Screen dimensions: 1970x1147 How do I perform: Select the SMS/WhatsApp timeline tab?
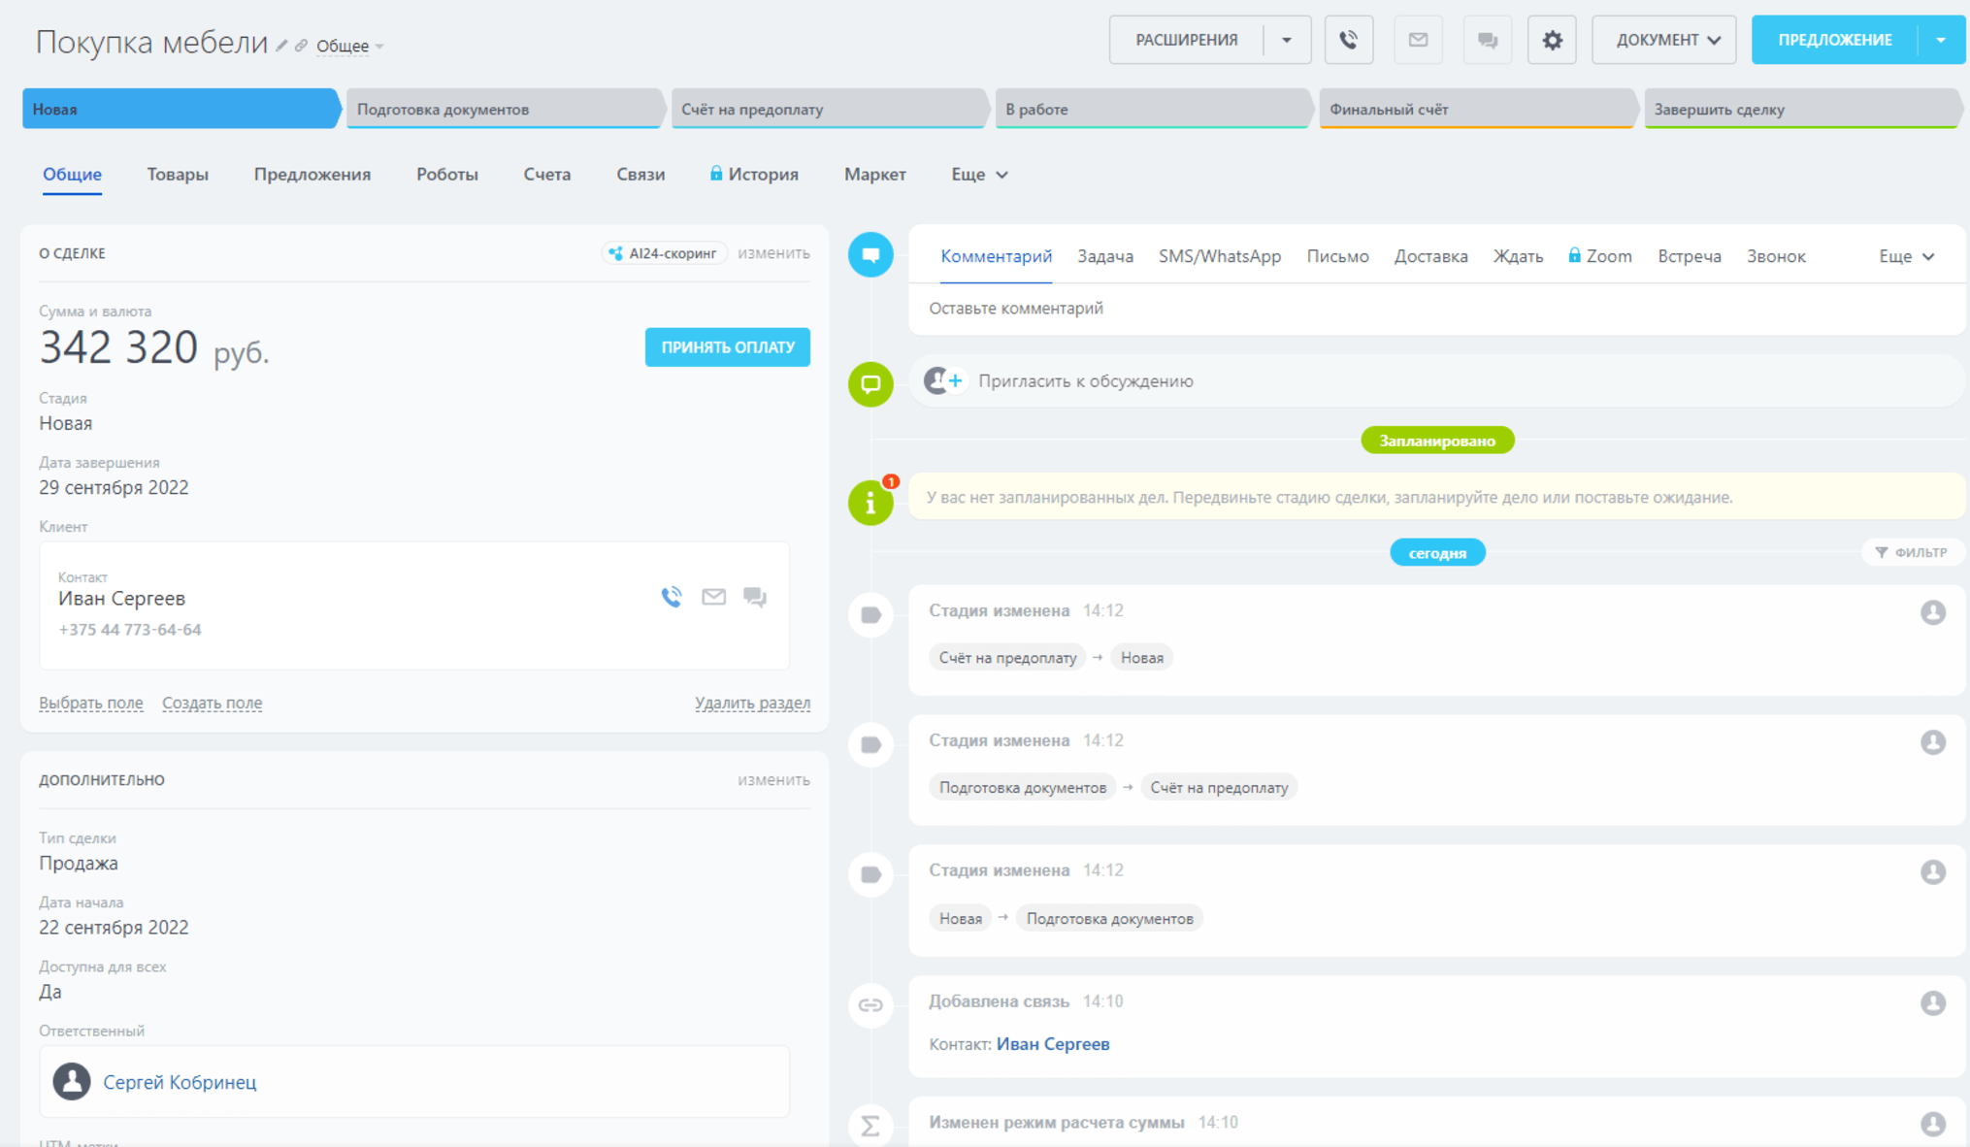click(x=1220, y=256)
